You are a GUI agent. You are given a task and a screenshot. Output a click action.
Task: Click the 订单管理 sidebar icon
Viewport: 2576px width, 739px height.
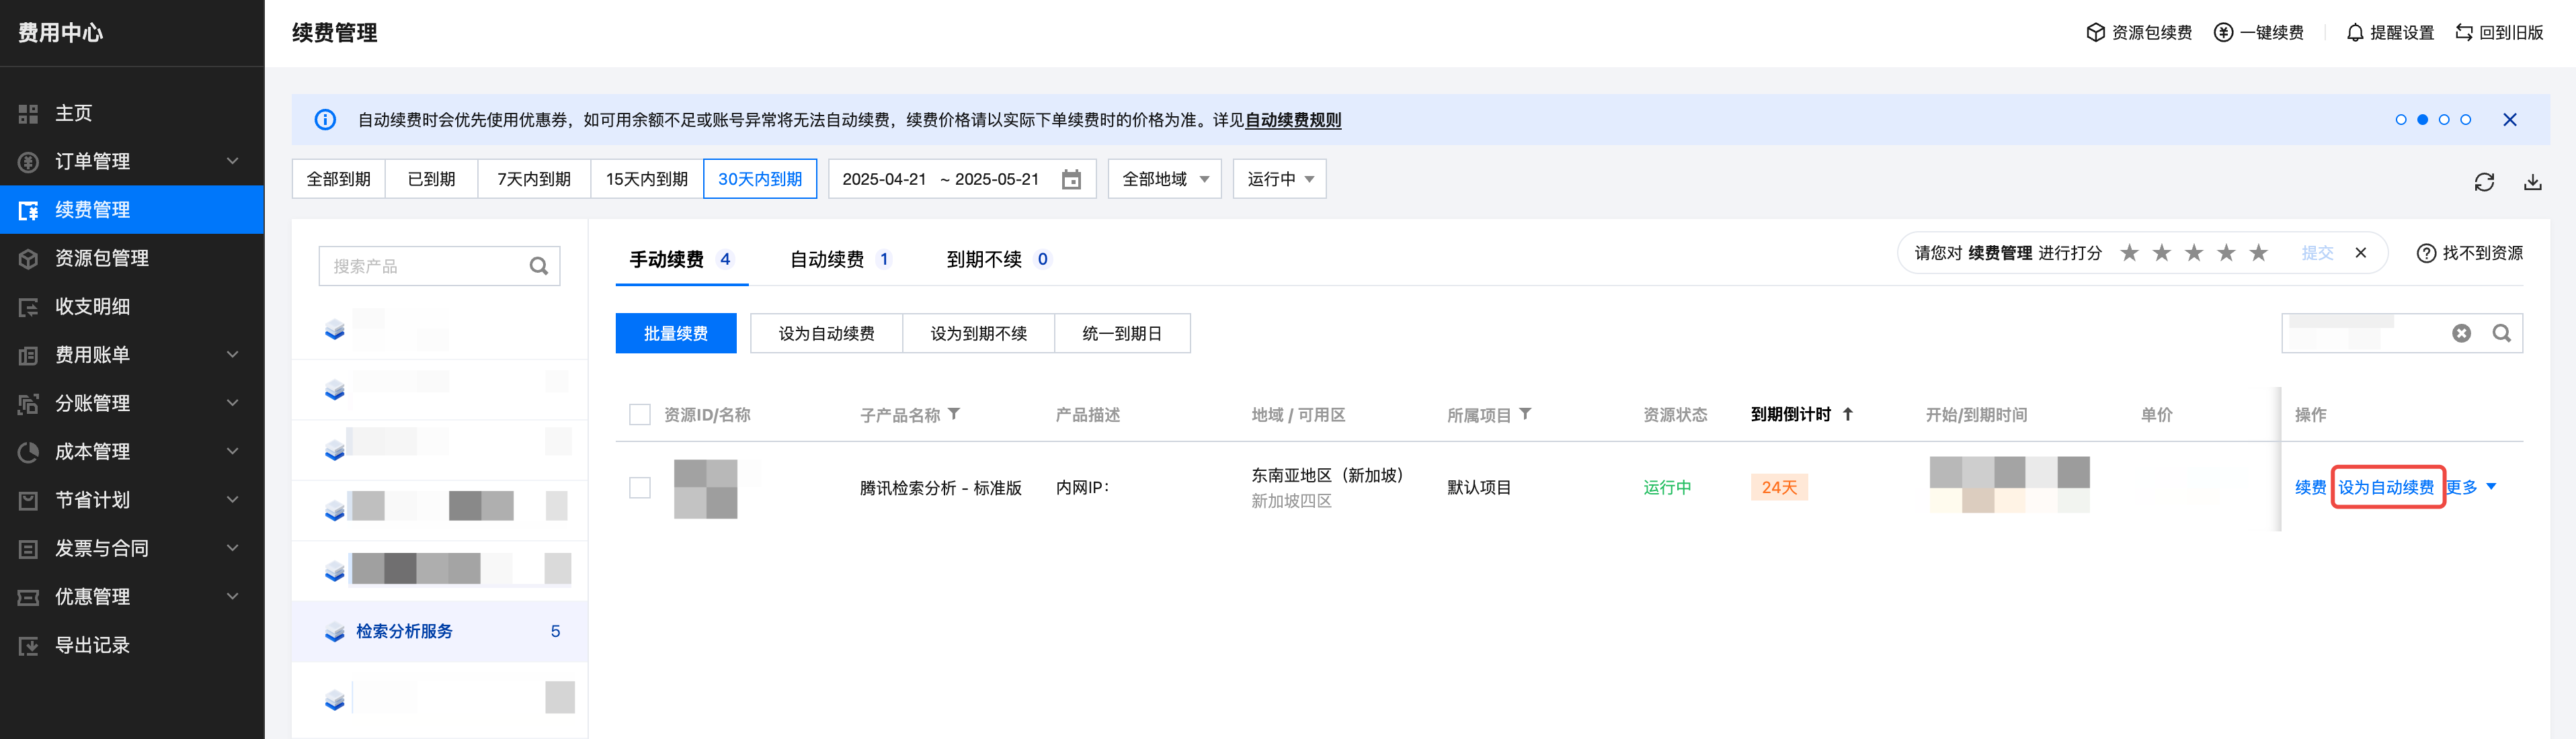click(28, 162)
